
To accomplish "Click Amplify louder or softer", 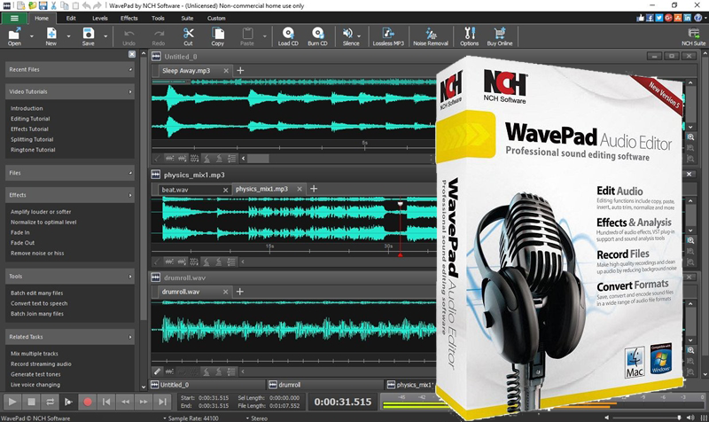I will coord(41,212).
